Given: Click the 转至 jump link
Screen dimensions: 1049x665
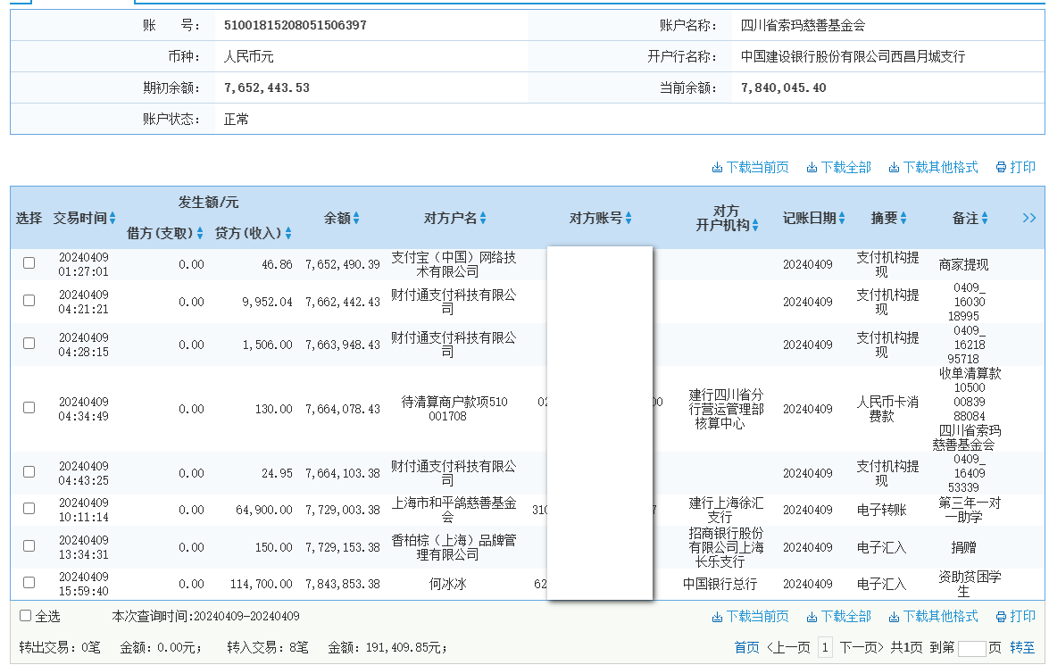Looking at the screenshot, I should 1022,648.
